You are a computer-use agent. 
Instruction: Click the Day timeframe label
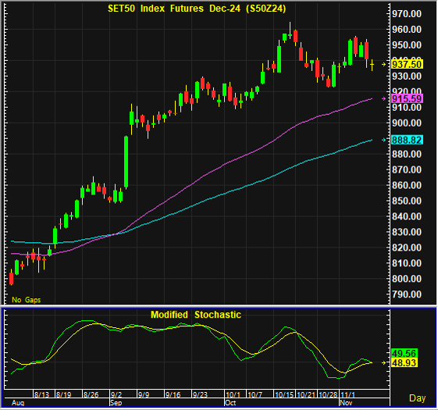click(x=418, y=398)
